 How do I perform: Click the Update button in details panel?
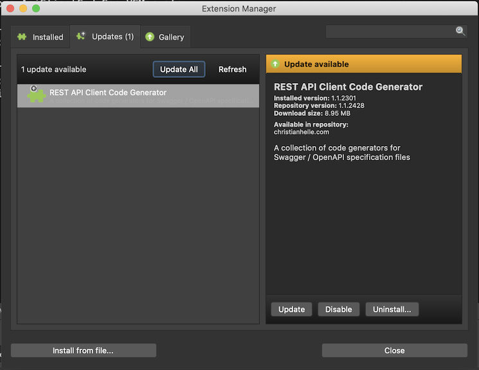point(291,310)
